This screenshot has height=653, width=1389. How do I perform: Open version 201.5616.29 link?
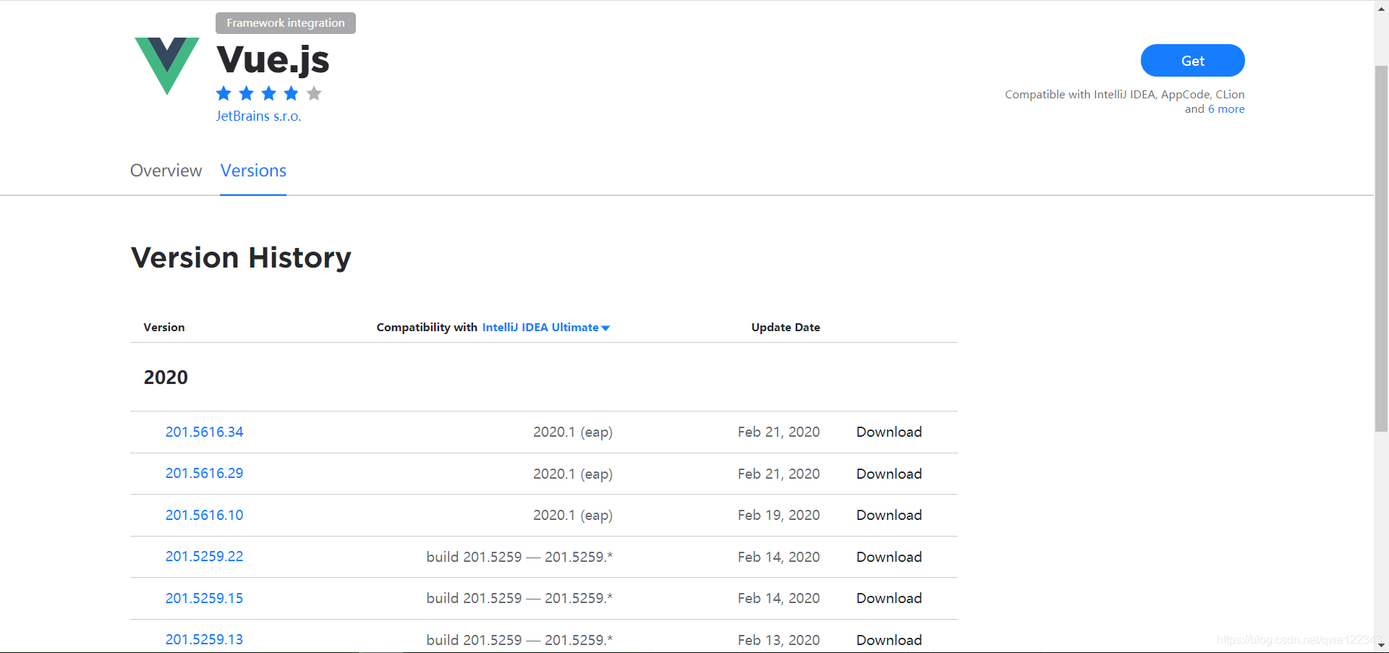click(204, 473)
